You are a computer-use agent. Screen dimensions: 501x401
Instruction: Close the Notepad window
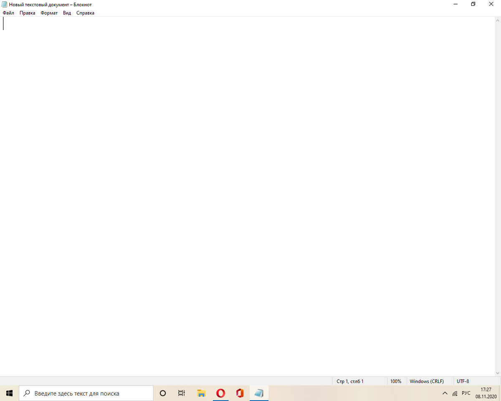[492, 4]
